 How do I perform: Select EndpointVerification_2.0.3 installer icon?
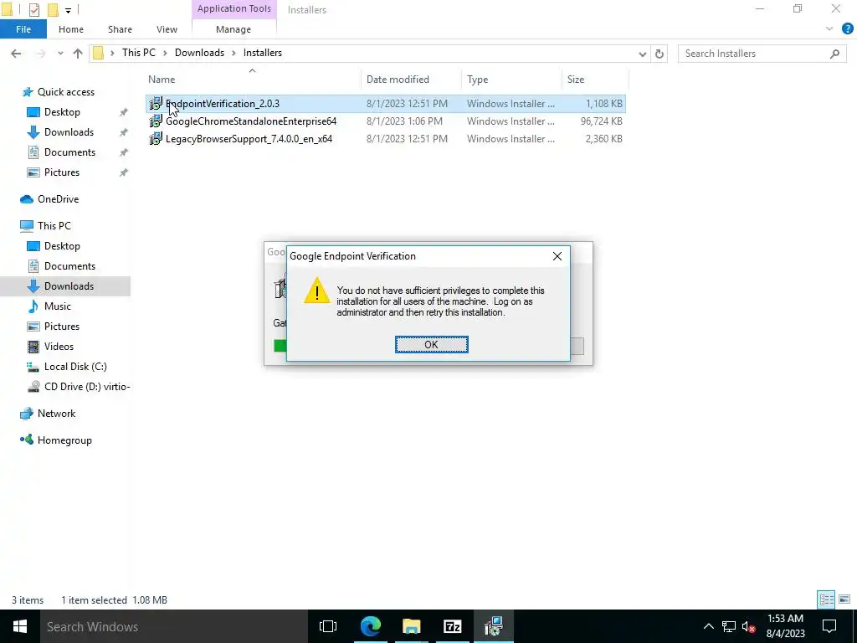click(x=156, y=103)
